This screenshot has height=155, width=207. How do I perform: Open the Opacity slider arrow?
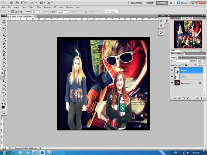point(204,61)
